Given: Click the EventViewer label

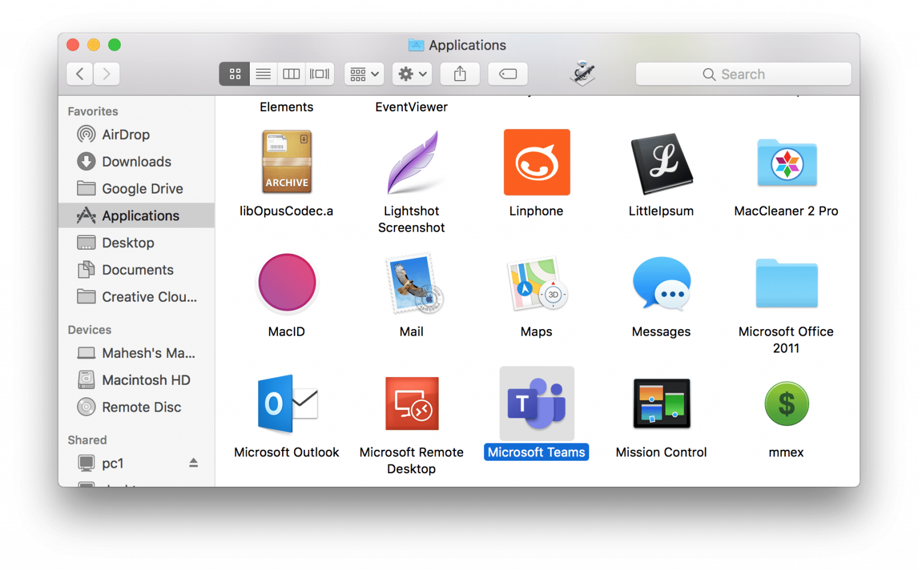Looking at the screenshot, I should 412,107.
